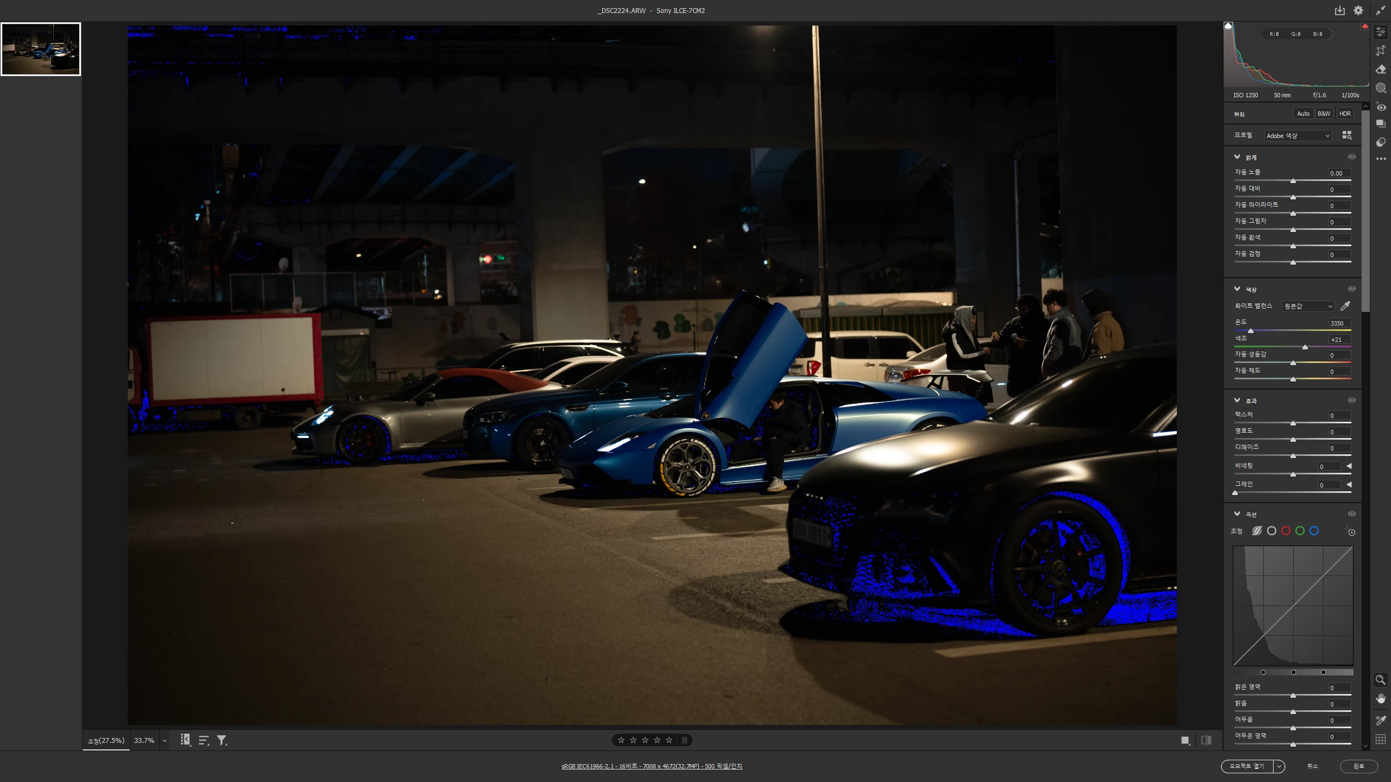The height and width of the screenshot is (782, 1391).
Task: Click the sRGB workflow options link
Action: 651,766
